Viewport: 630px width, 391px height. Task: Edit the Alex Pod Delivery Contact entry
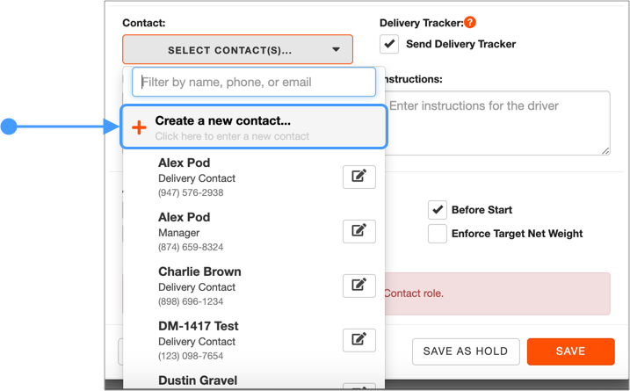(x=359, y=177)
